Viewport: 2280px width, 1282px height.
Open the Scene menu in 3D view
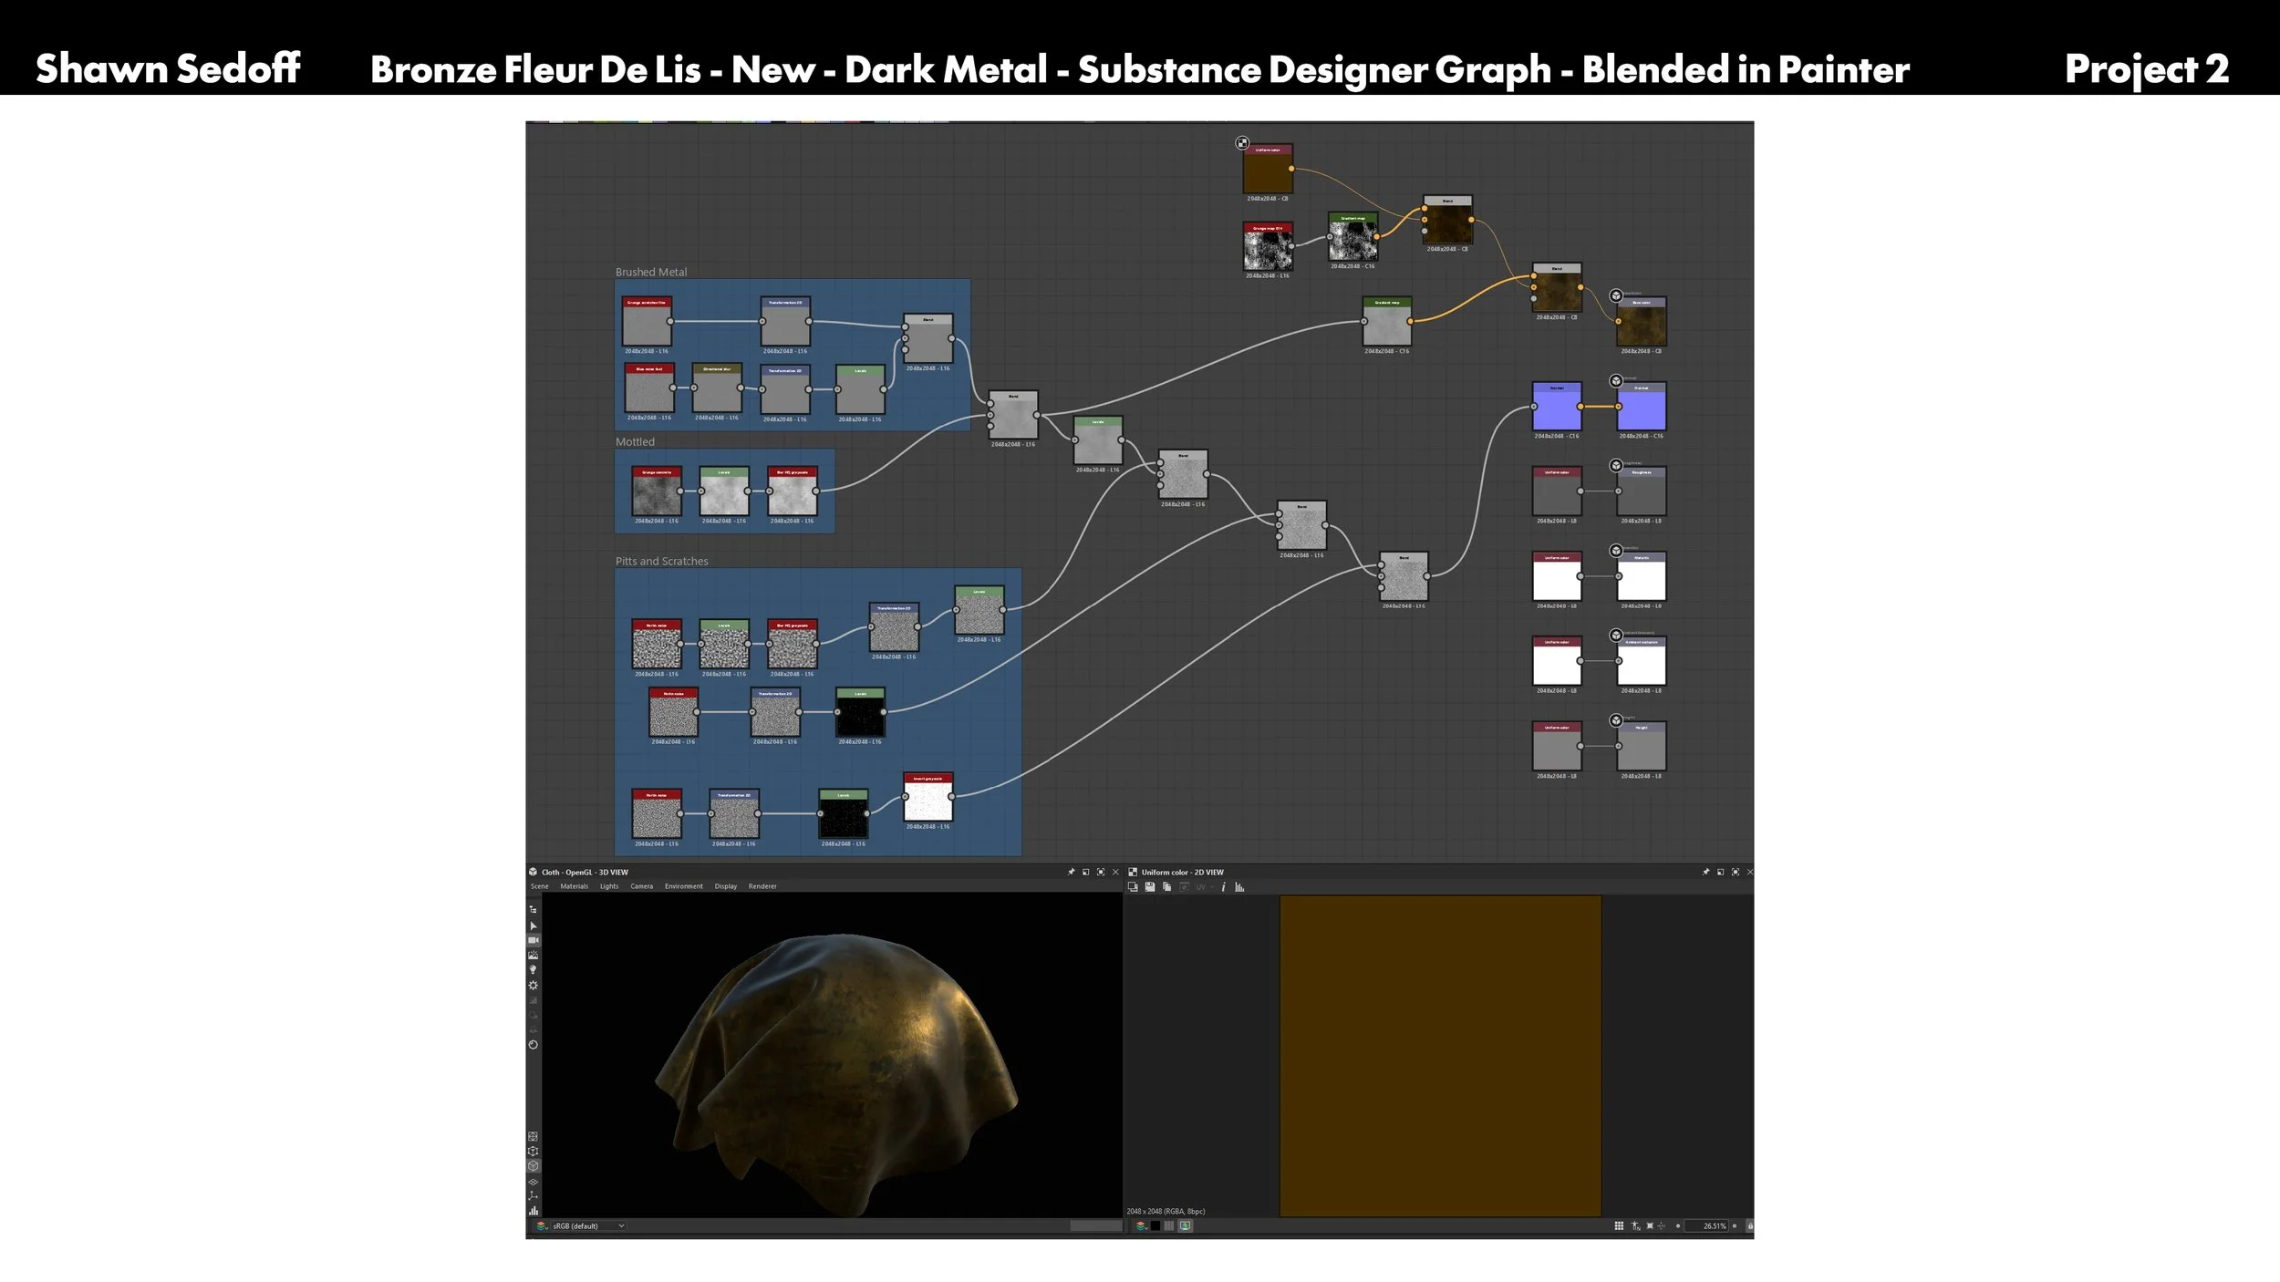click(540, 886)
